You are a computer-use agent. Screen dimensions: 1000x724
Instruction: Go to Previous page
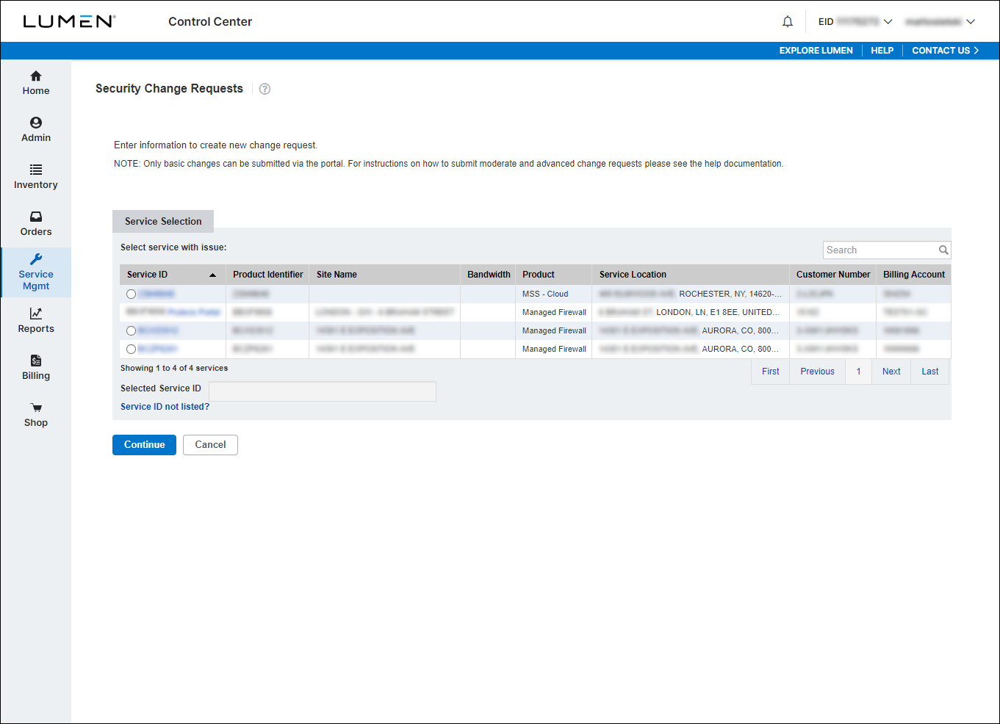click(818, 372)
